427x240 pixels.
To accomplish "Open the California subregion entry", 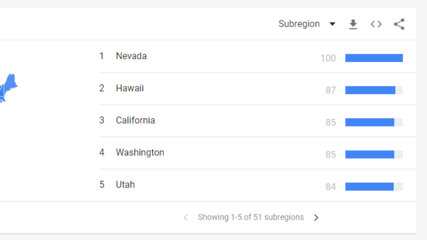I will [x=135, y=120].
